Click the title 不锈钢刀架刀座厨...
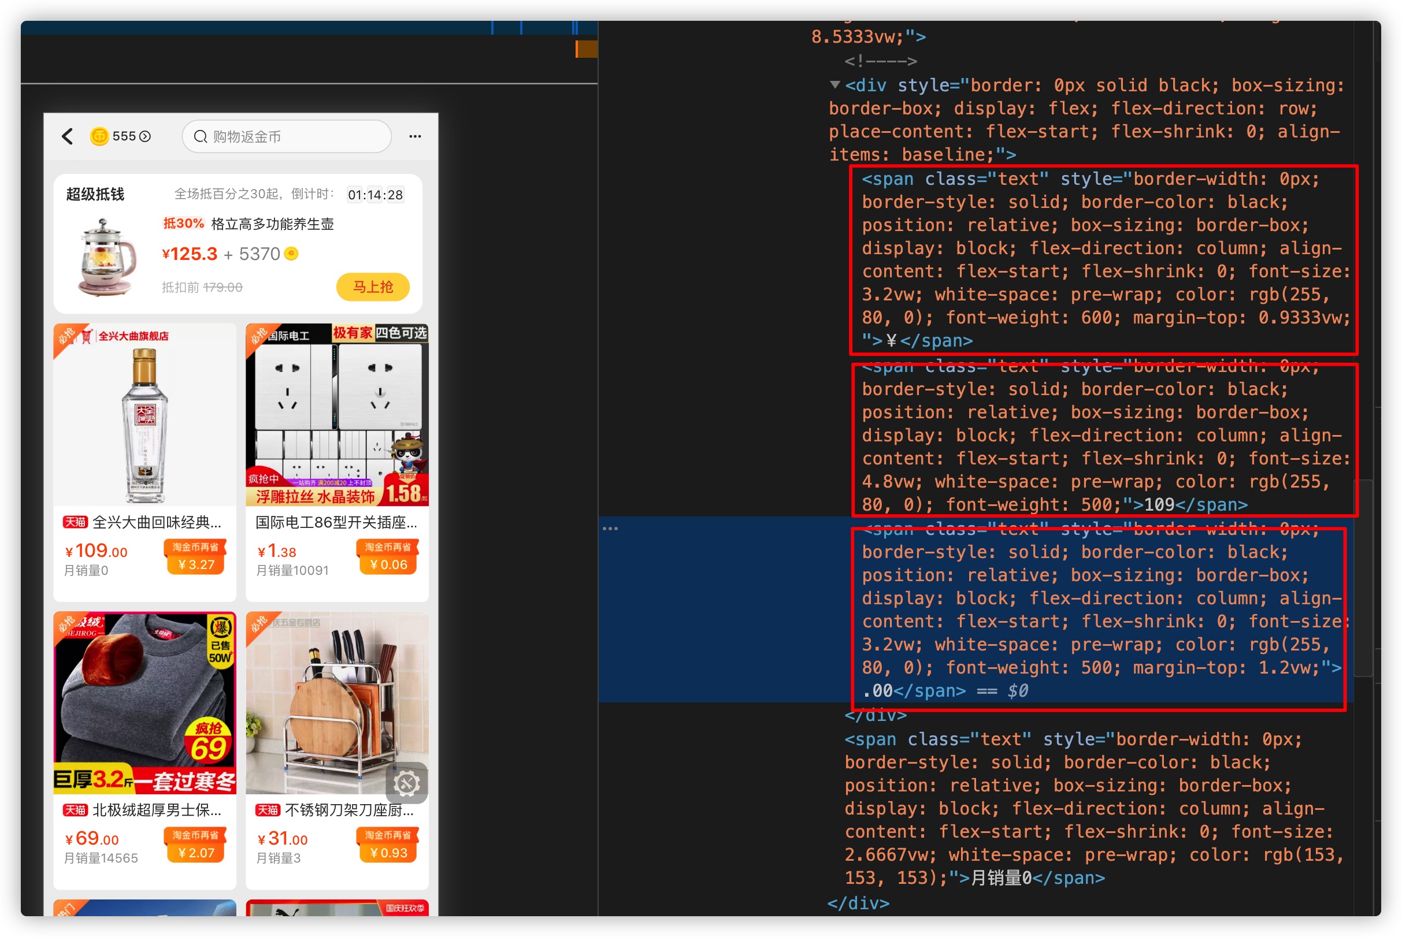The width and height of the screenshot is (1402, 937). pyautogui.click(x=349, y=810)
